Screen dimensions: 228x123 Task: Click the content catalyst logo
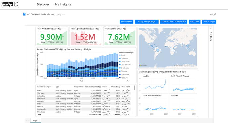[x=10, y=4]
